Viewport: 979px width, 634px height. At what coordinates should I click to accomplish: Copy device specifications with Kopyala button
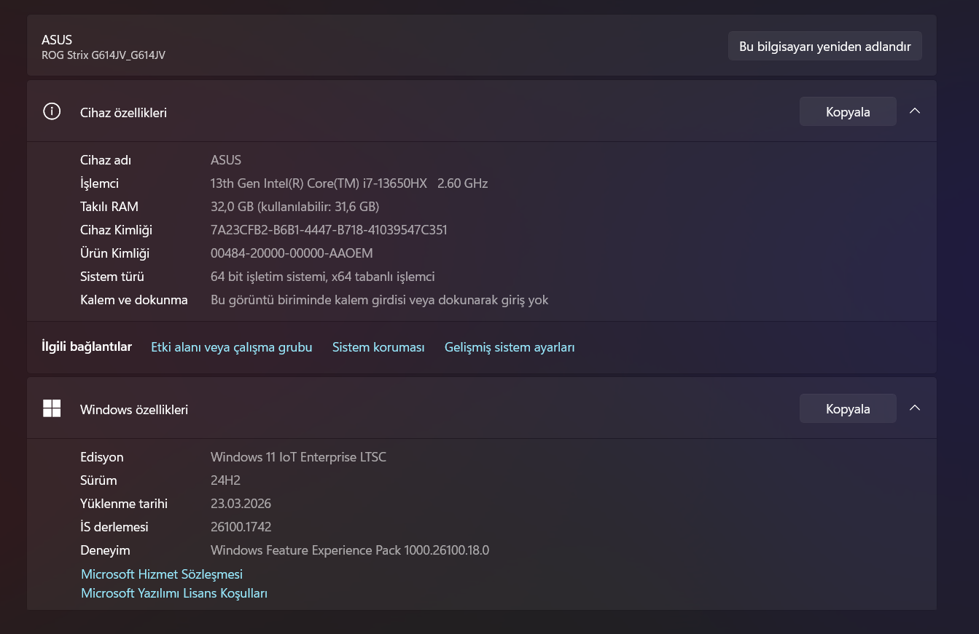point(848,111)
